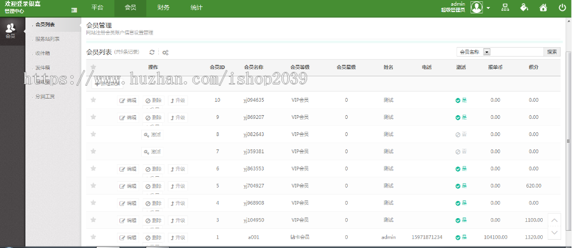Image resolution: width=572 pixels, height=248 pixels.
Task: Activate member yj359381
Action: pyautogui.click(x=153, y=152)
